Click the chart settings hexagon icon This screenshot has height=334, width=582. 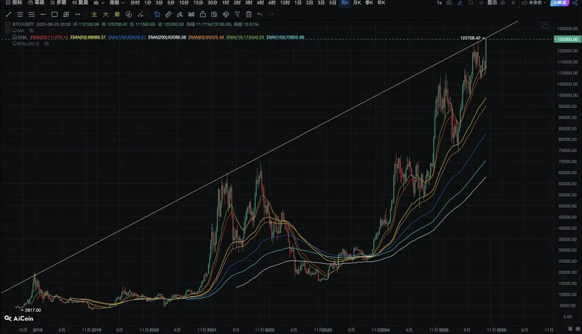(x=502, y=3)
